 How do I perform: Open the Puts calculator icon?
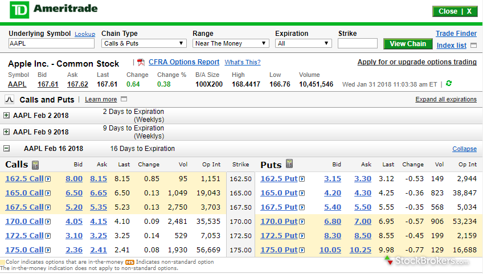coord(289,164)
